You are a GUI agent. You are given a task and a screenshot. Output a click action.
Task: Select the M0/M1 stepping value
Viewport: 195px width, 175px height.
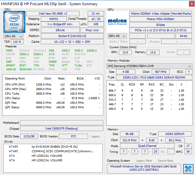tap(54, 19)
